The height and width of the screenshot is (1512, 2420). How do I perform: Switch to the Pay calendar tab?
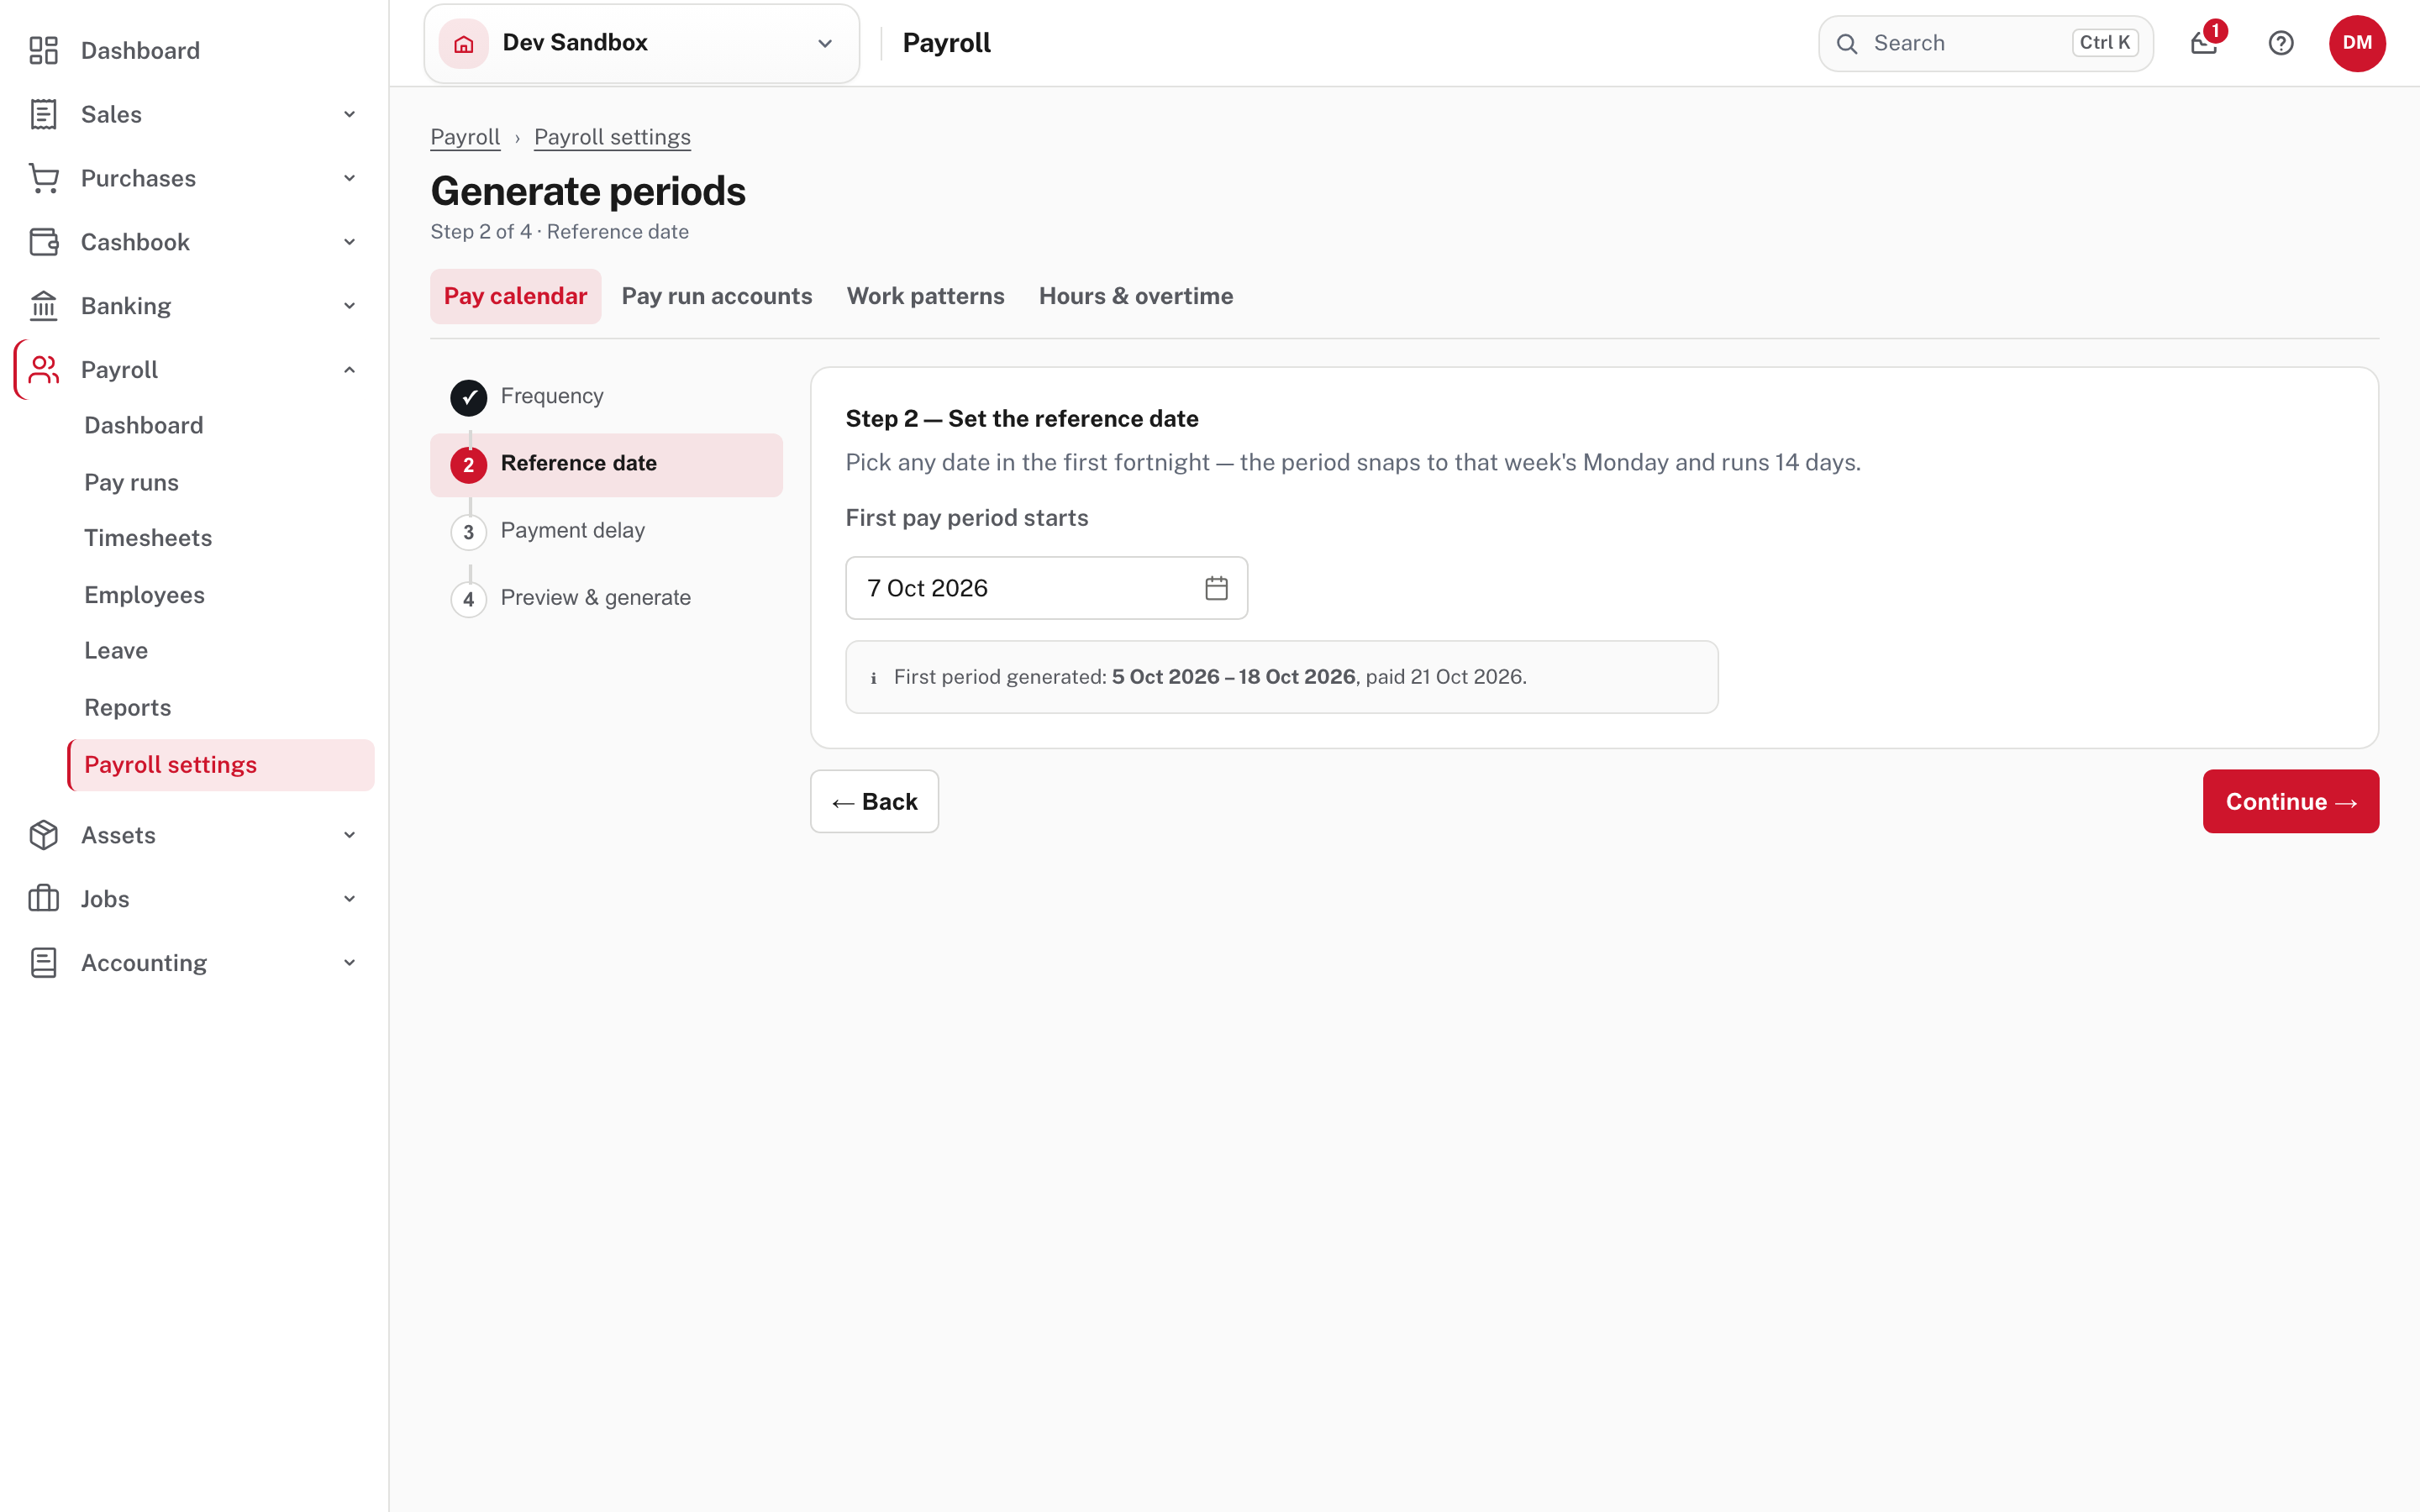pos(515,296)
